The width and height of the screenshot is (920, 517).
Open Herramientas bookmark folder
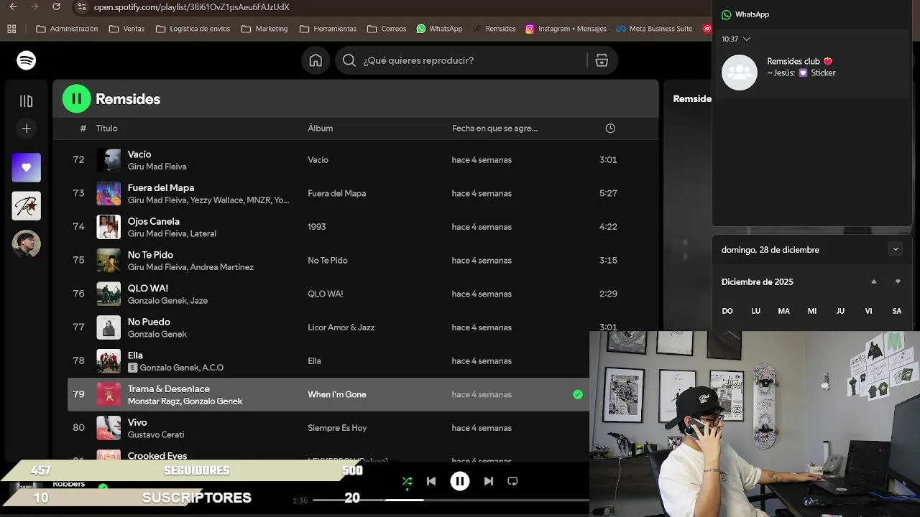pyautogui.click(x=328, y=29)
